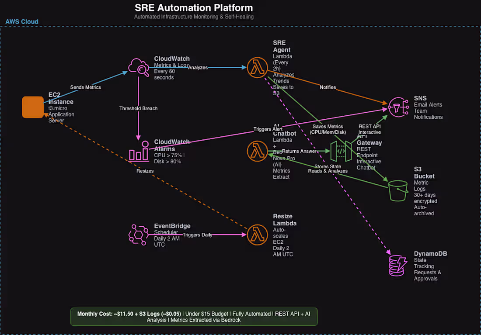Click the SRE Agent heading text
This screenshot has width=481, height=335.
282,46
